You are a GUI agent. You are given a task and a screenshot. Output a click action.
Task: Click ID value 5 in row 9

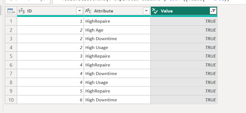click(50, 91)
